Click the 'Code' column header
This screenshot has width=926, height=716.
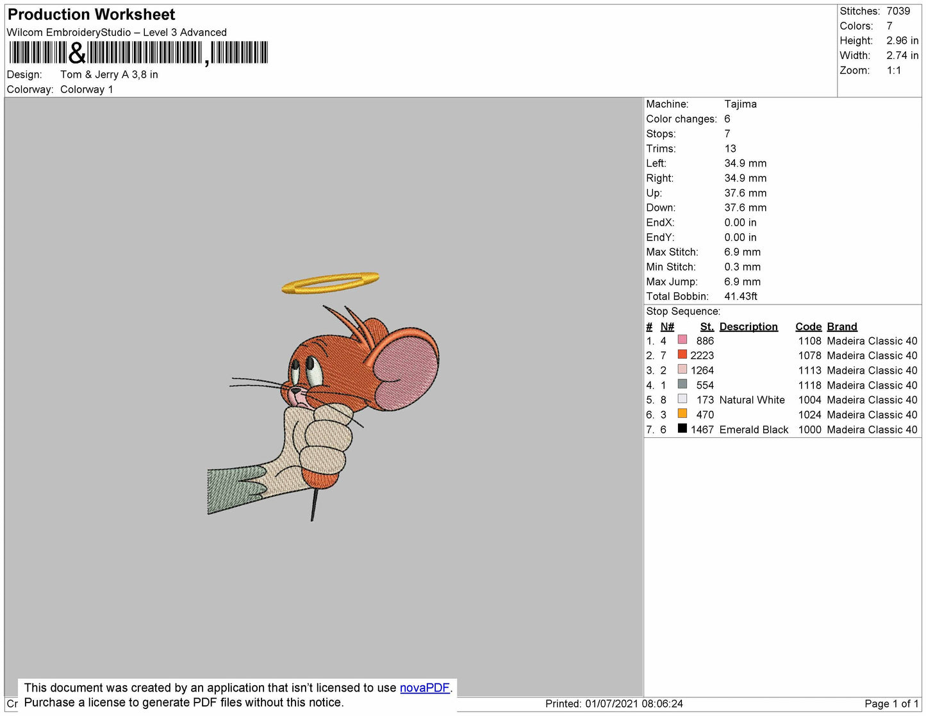809,327
